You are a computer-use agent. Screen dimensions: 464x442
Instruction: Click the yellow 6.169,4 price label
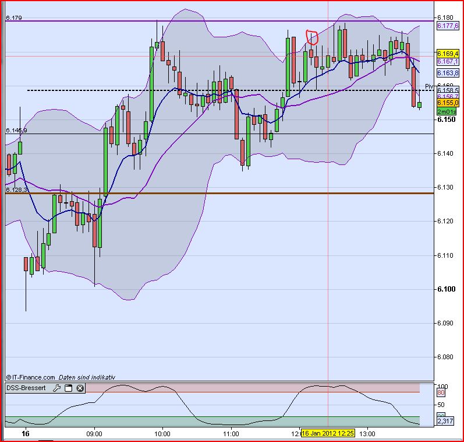[448, 54]
